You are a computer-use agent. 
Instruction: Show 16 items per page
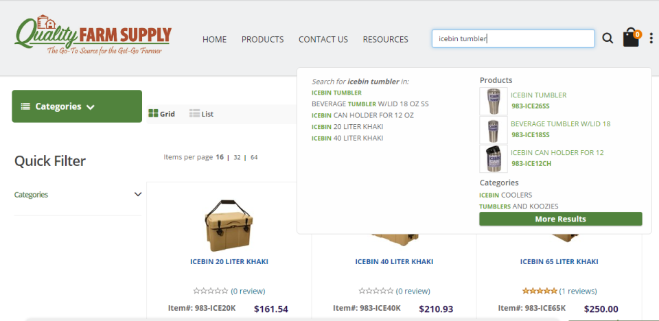[220, 157]
